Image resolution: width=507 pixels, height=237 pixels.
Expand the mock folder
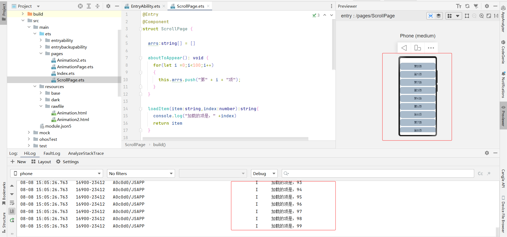click(x=29, y=132)
